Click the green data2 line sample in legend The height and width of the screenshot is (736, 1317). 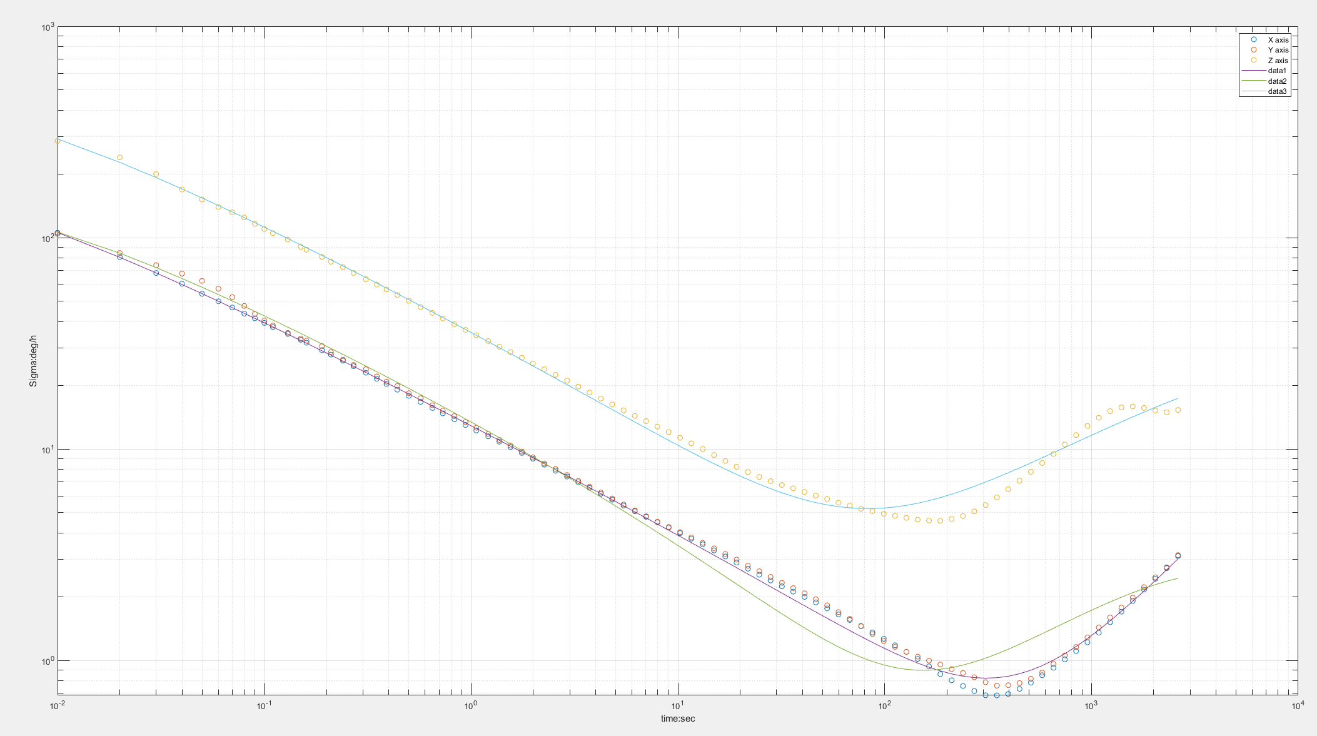(1253, 81)
